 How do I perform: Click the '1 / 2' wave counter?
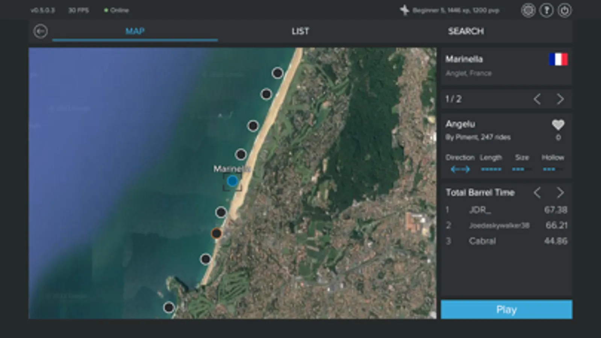point(453,99)
